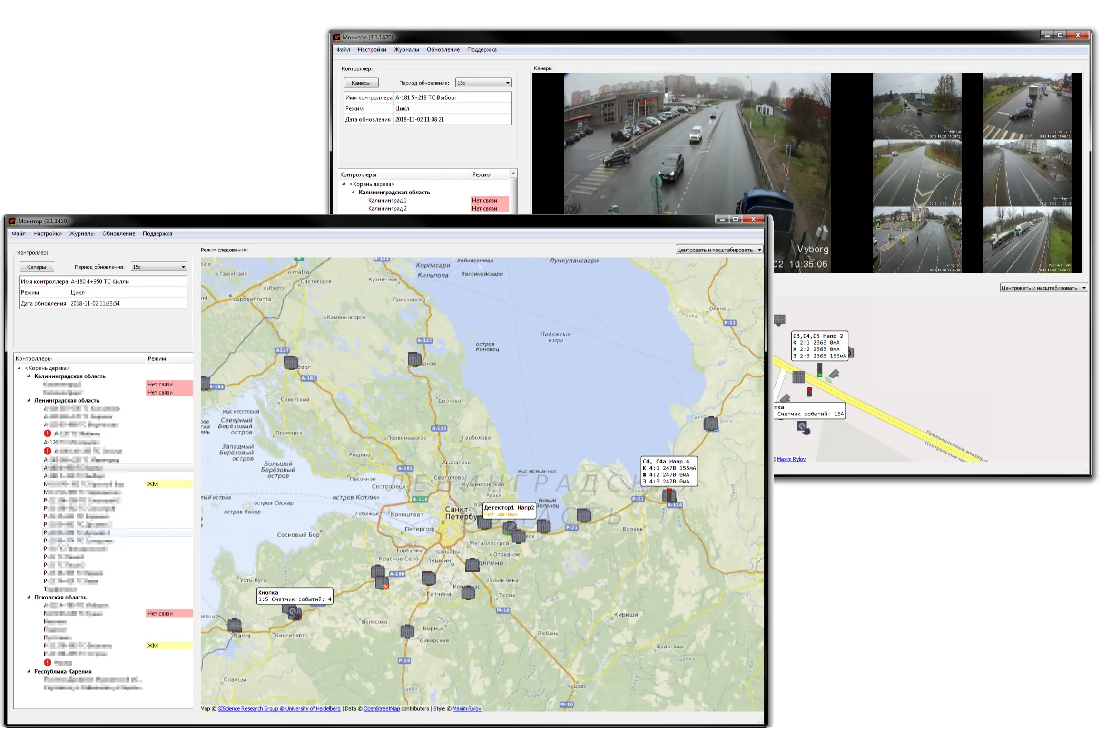This screenshot has height=753, width=1101.
Task: Open the Поддержка menu in the rear window
Action: pos(482,49)
